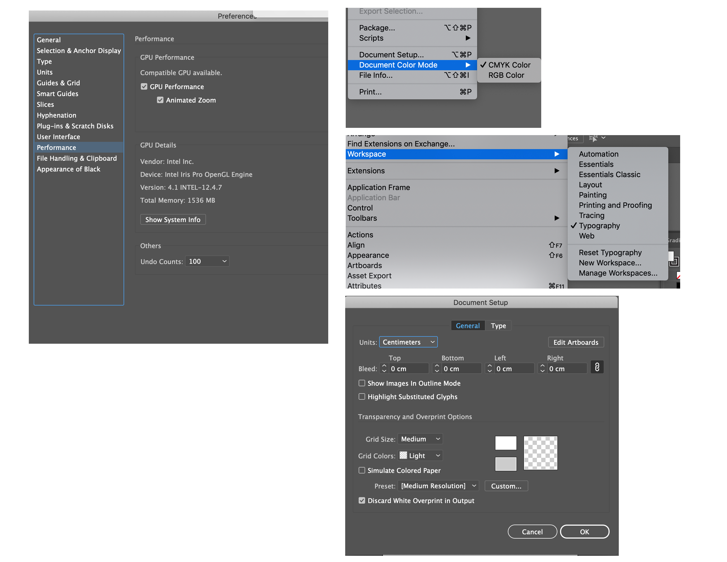Click the bleed link chain icon
Screen dimensions: 727x562
point(597,367)
